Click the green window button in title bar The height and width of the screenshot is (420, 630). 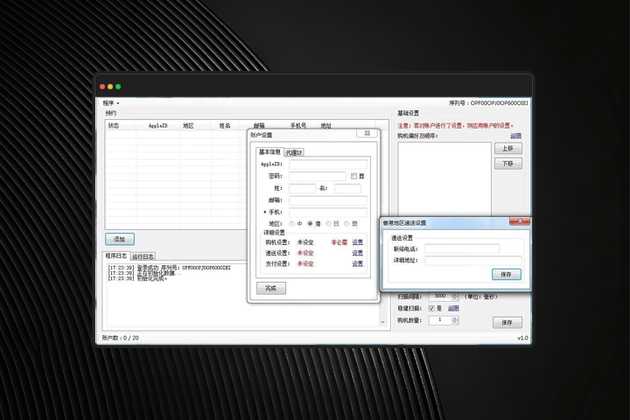pyautogui.click(x=118, y=87)
